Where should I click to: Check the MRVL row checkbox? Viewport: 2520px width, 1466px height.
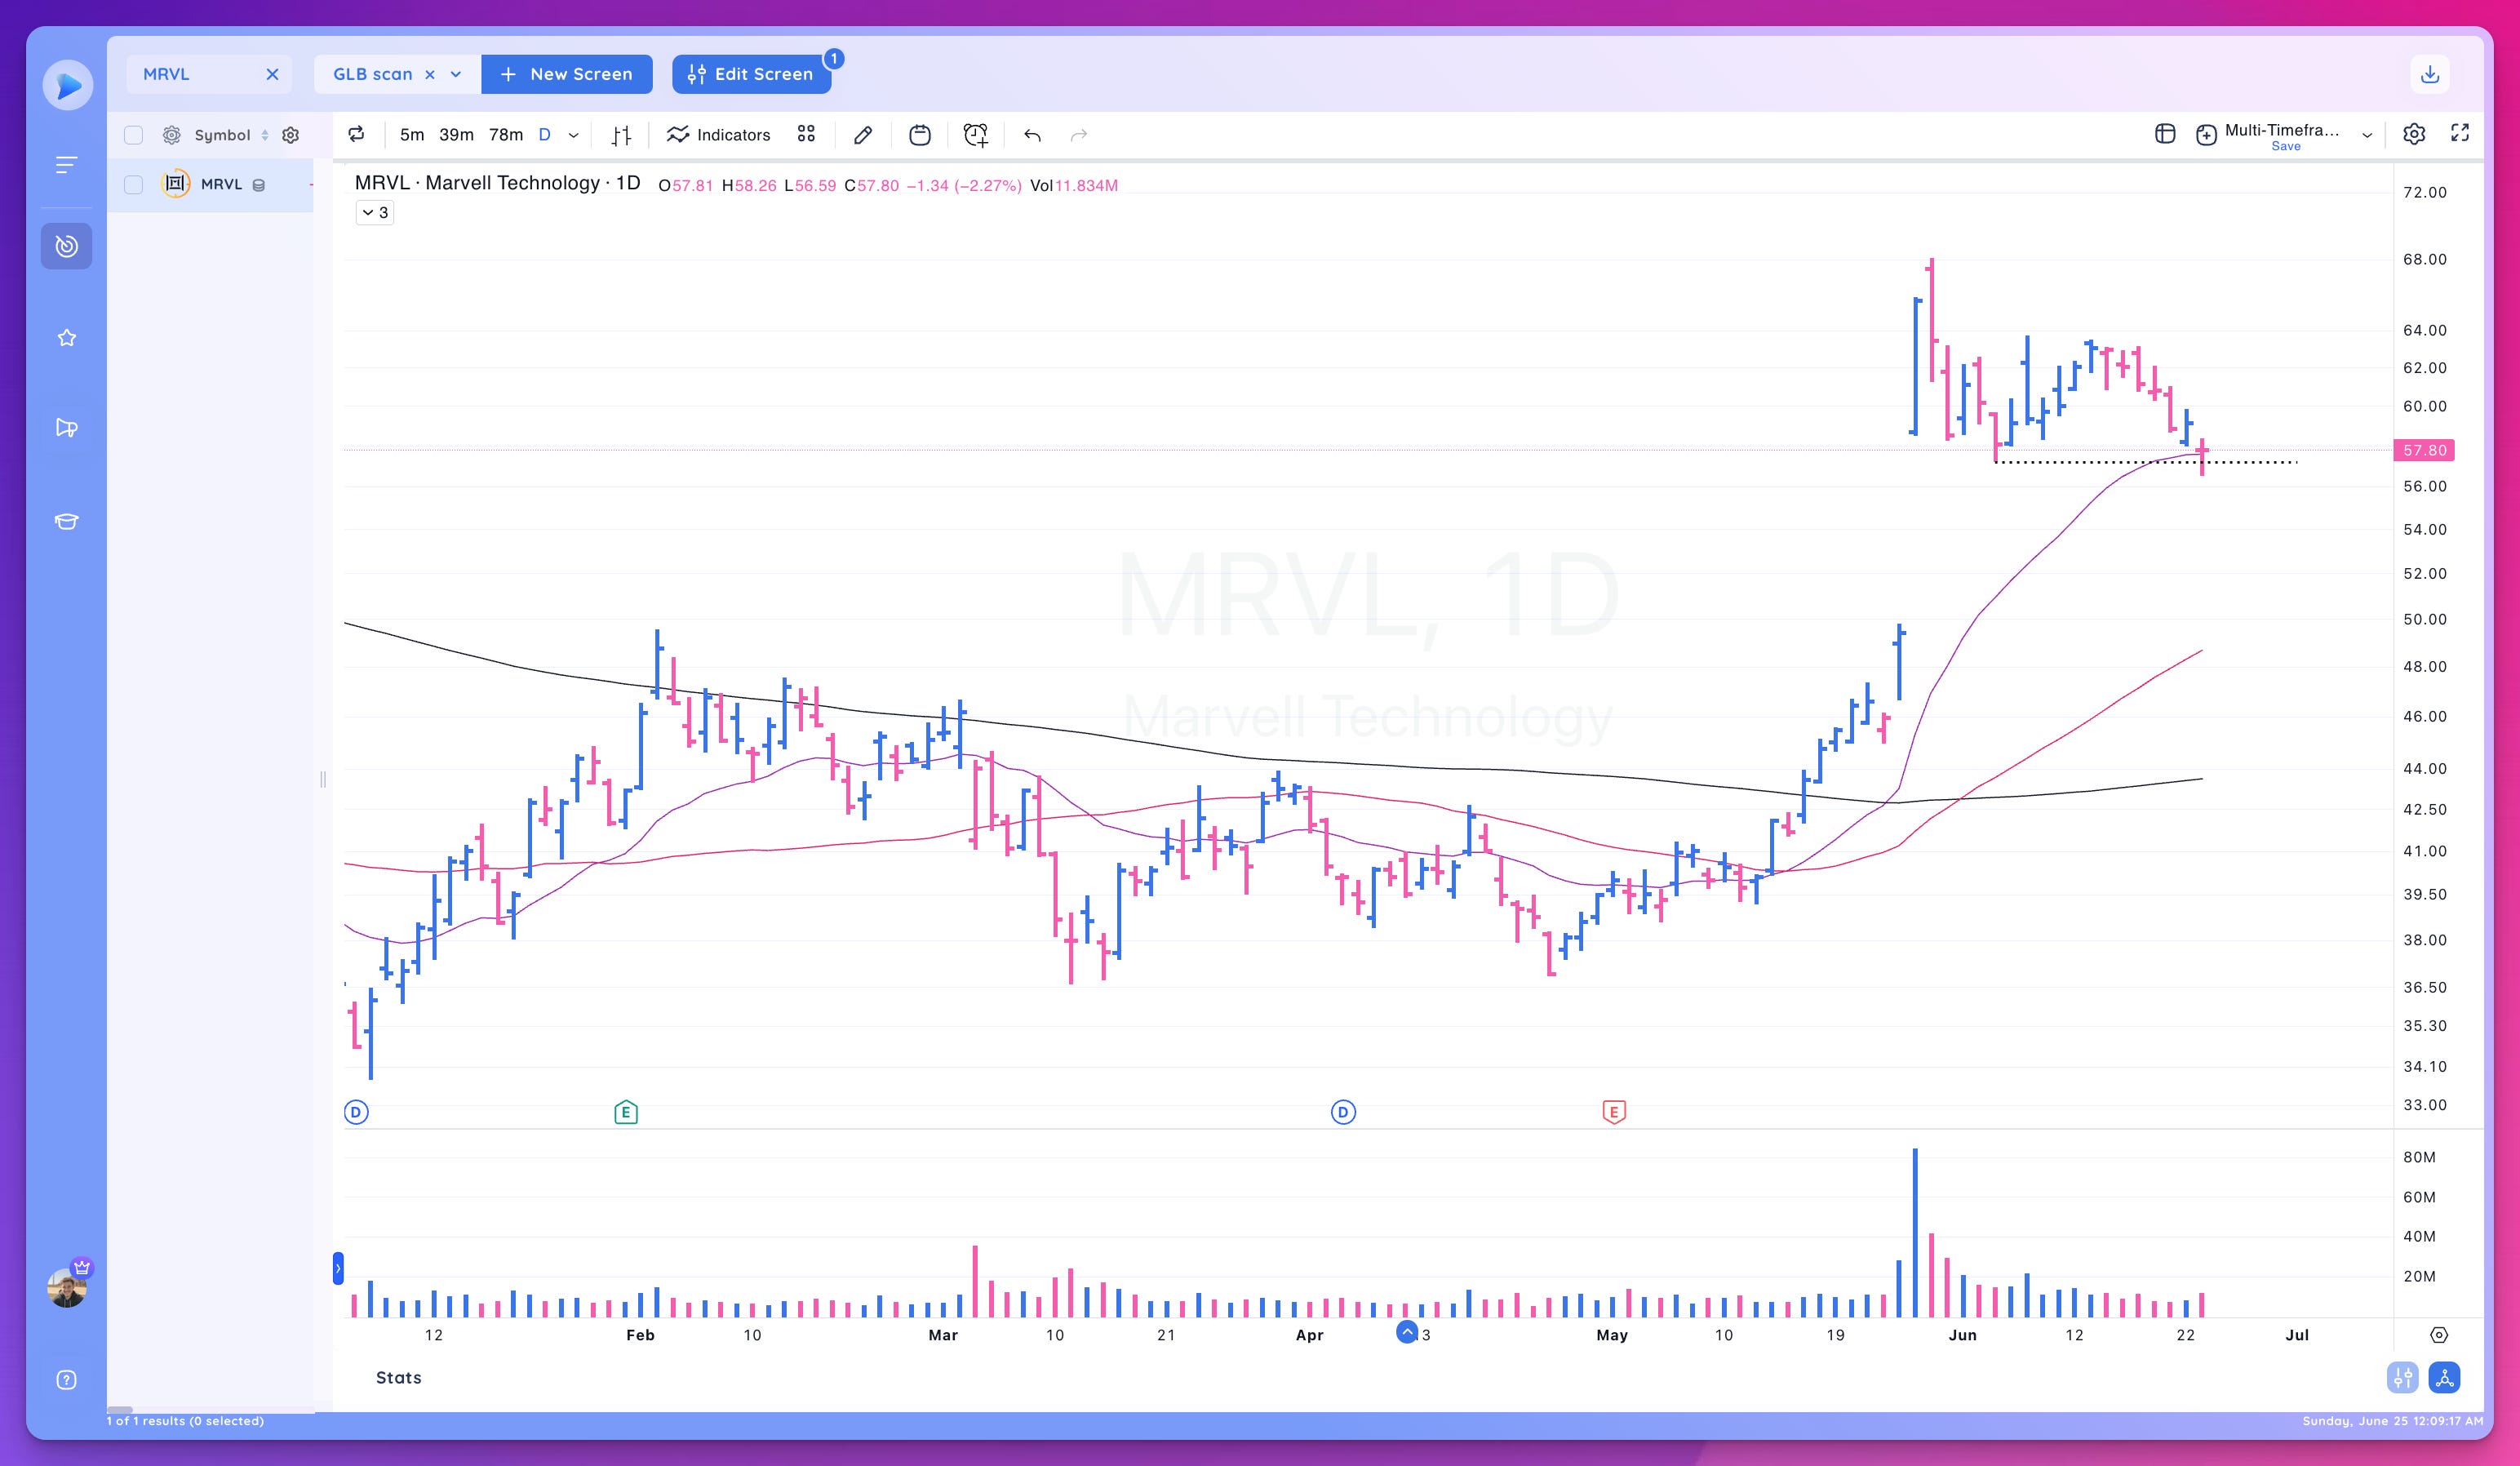point(134,184)
